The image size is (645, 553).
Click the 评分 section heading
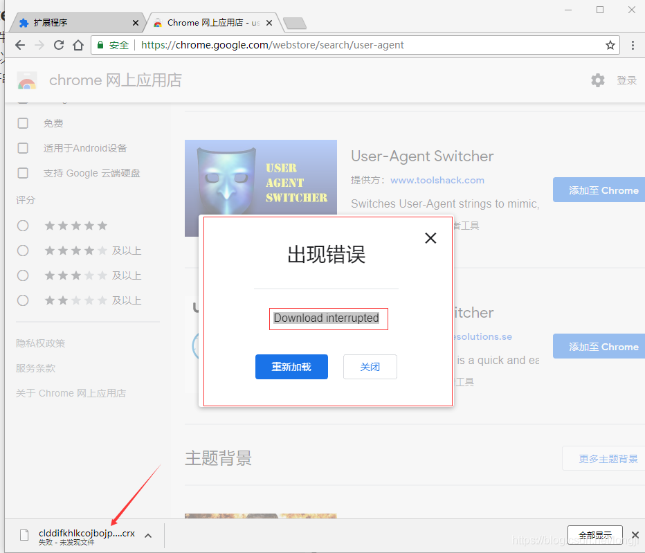26,201
